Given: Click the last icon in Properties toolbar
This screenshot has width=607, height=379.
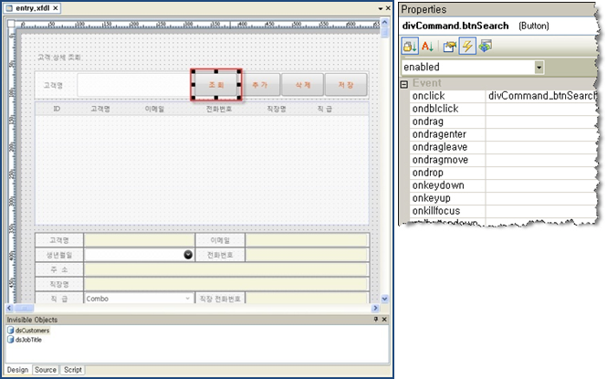Looking at the screenshot, I should coord(484,47).
